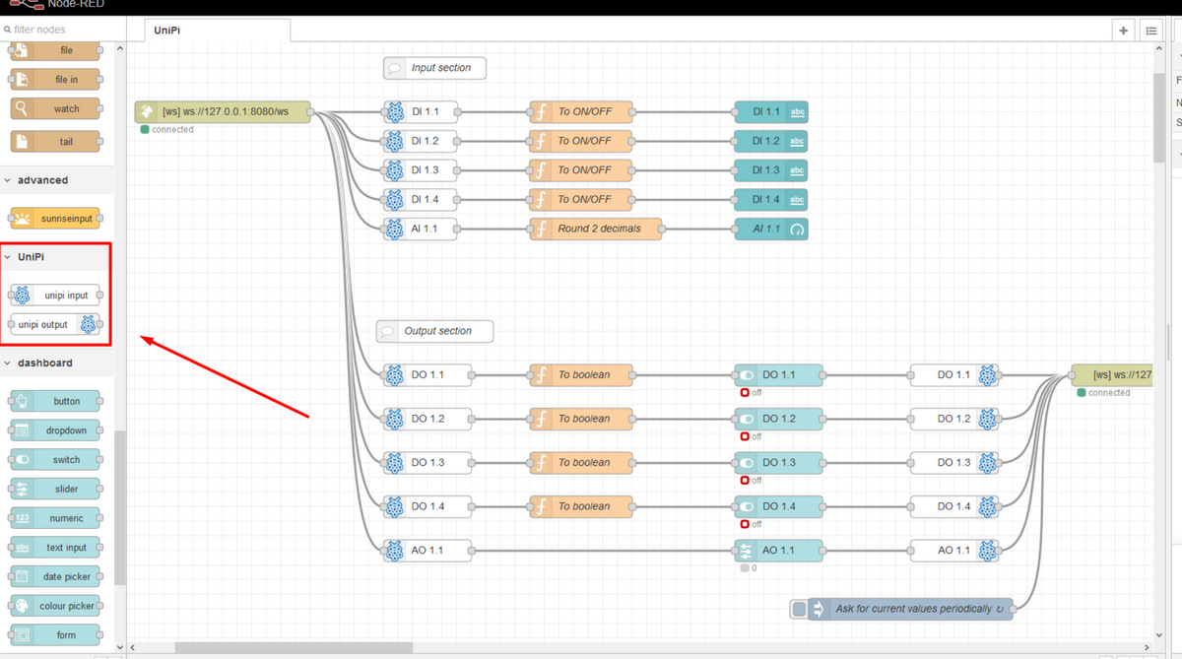1182x659 pixels.
Task: Select the Output section comment node
Action: pyautogui.click(x=434, y=331)
